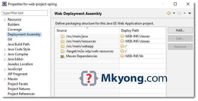Open the view menu triangle in header
The image size is (198, 101).
[x=190, y=13]
